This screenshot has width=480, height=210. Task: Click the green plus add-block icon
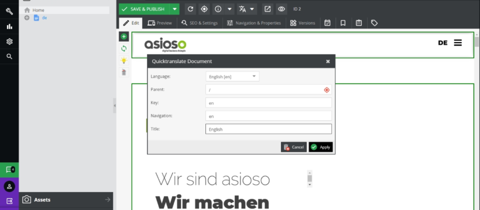coord(124,37)
